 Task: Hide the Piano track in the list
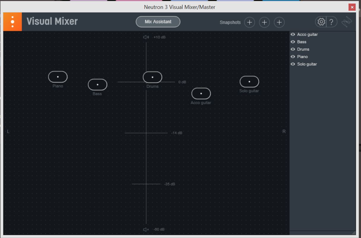(293, 57)
